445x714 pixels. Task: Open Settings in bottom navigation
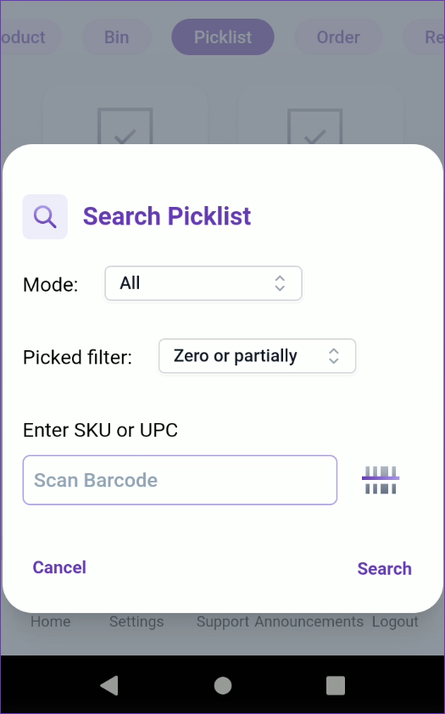136,622
